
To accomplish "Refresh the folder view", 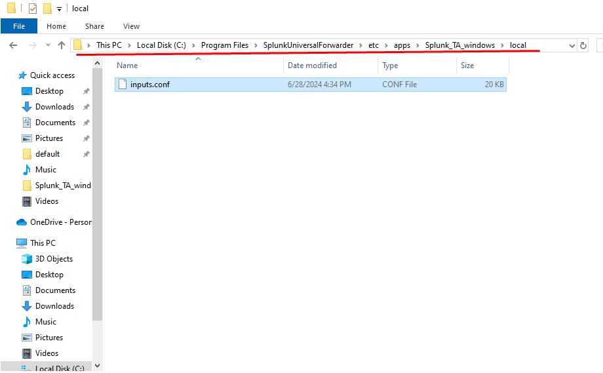I will coord(583,45).
